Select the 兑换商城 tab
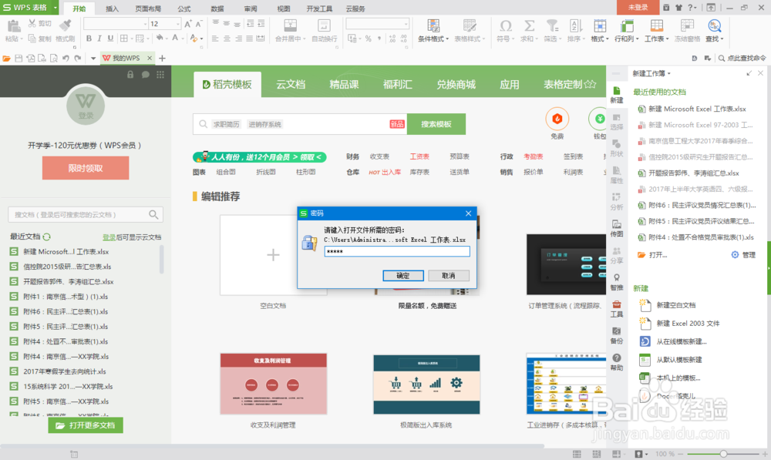Screen dimensions: 771x460 (x=456, y=85)
